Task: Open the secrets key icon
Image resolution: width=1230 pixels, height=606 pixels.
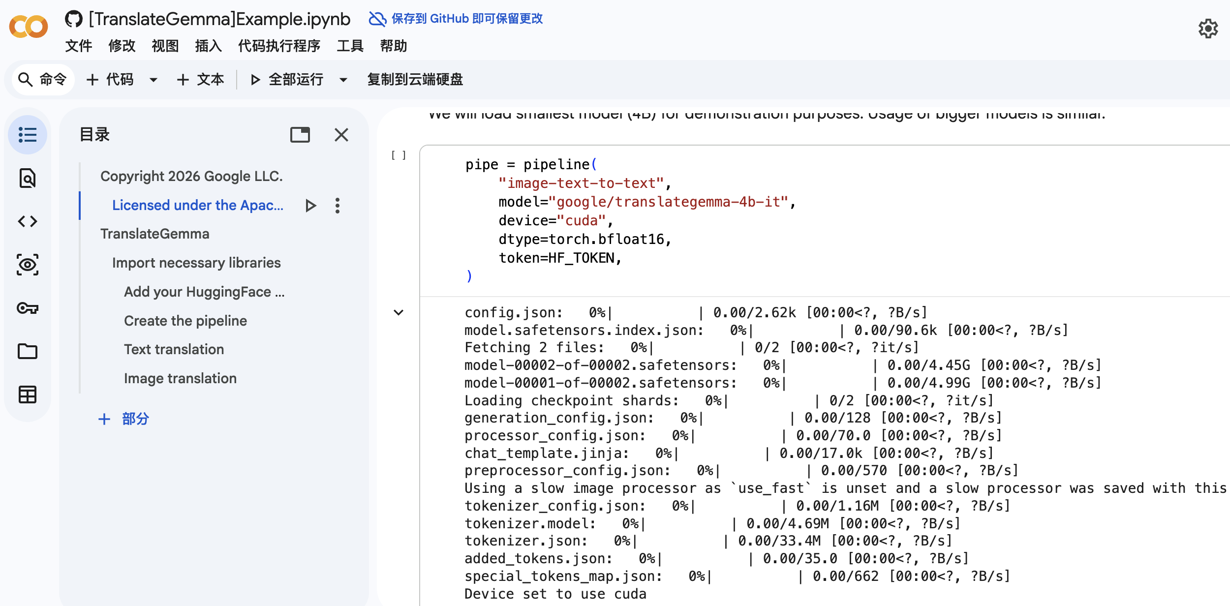Action: pyautogui.click(x=28, y=308)
